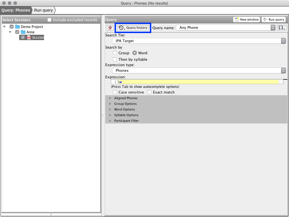Image resolution: width=289 pixels, height=217 pixels.
Task: Expand the Participant Filter section
Action: pyautogui.click(x=110, y=121)
